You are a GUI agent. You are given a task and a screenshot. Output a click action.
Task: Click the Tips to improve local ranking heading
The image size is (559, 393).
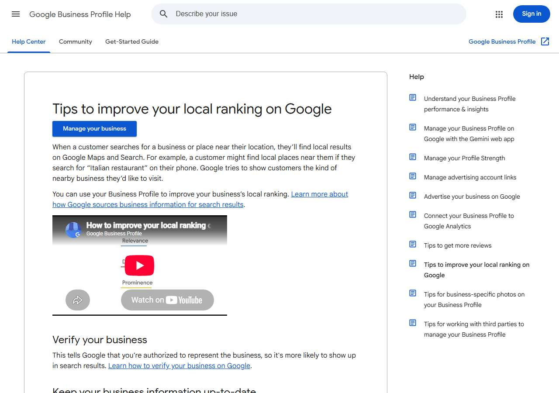tap(192, 109)
